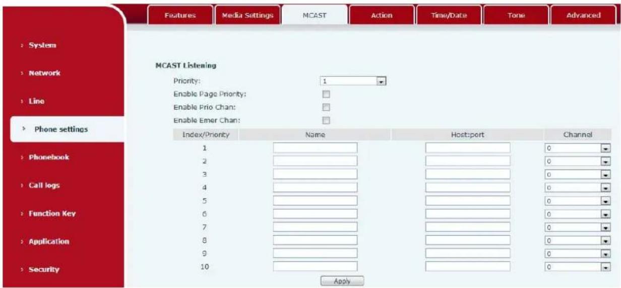Open Channel dropdown for index 9
The width and height of the screenshot is (621, 288).
(578, 253)
